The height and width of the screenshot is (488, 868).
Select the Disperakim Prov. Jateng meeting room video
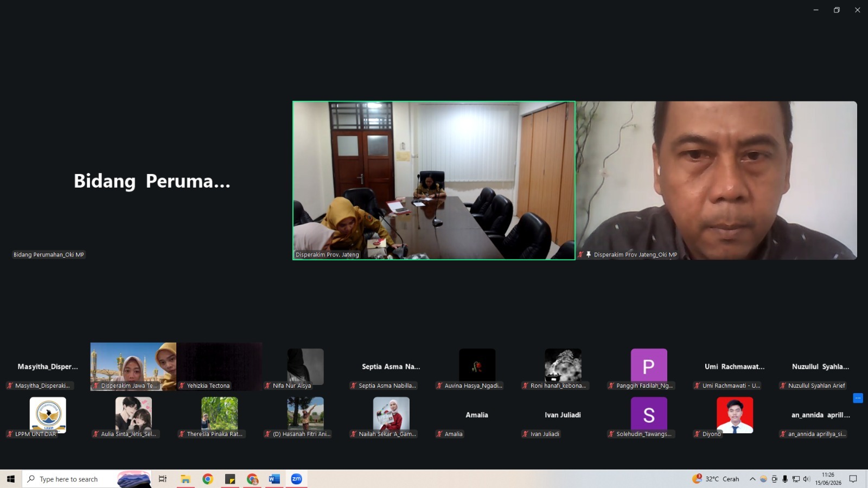point(434,181)
